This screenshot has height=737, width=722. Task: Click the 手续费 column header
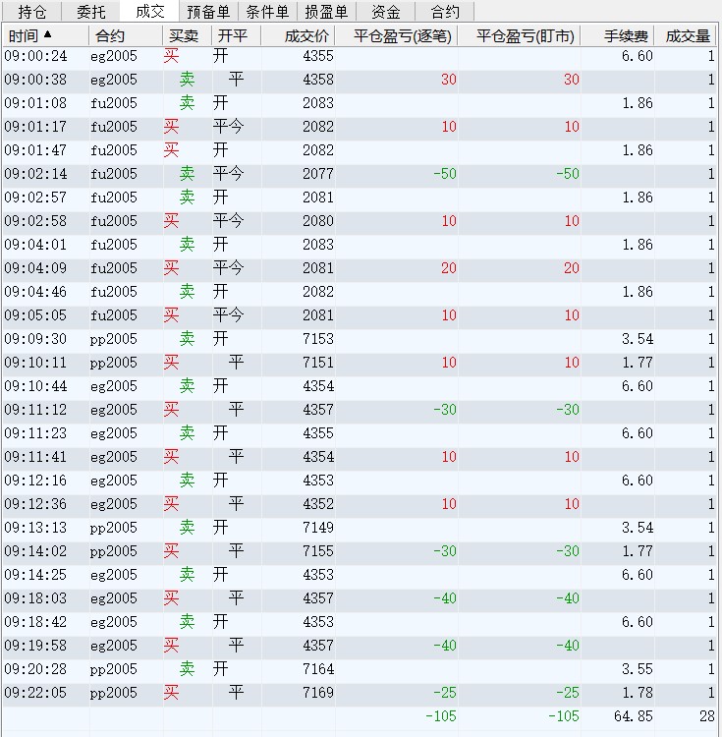point(617,35)
